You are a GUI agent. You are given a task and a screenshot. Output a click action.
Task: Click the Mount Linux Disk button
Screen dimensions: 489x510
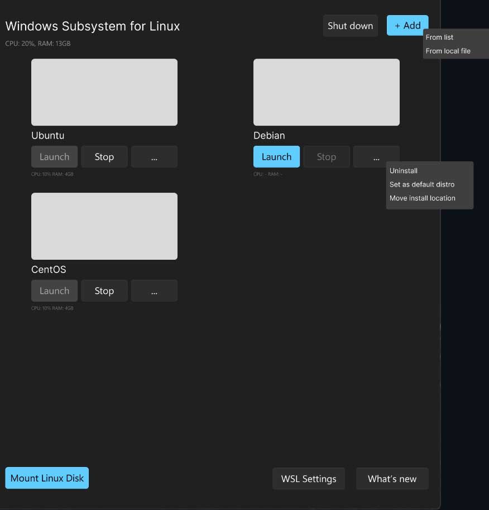(x=47, y=478)
